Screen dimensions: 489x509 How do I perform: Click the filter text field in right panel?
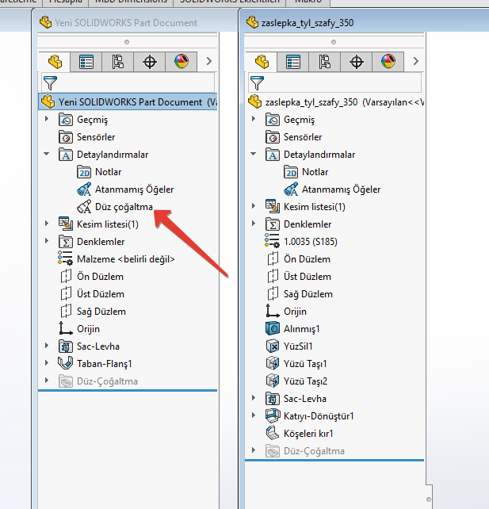click(347, 82)
